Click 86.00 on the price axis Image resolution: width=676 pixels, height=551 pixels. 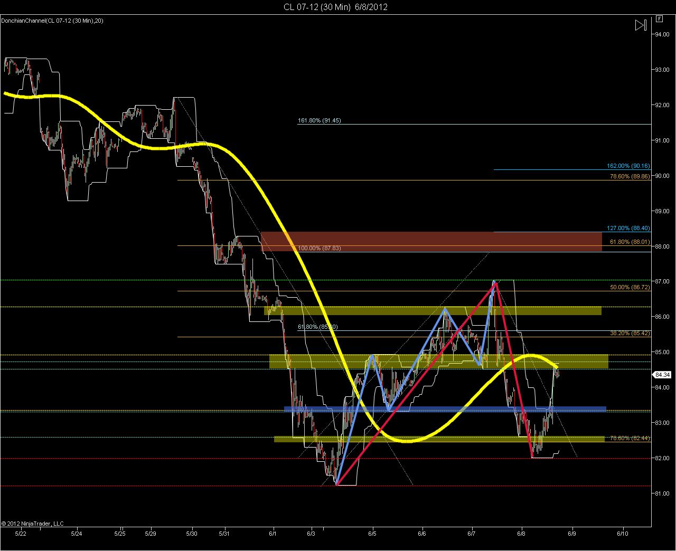662,317
